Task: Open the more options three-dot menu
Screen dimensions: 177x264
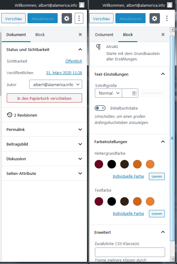Action: pos(79,18)
